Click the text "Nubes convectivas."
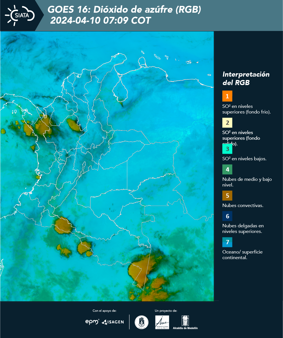This screenshot has width=283, height=338. [243, 205]
